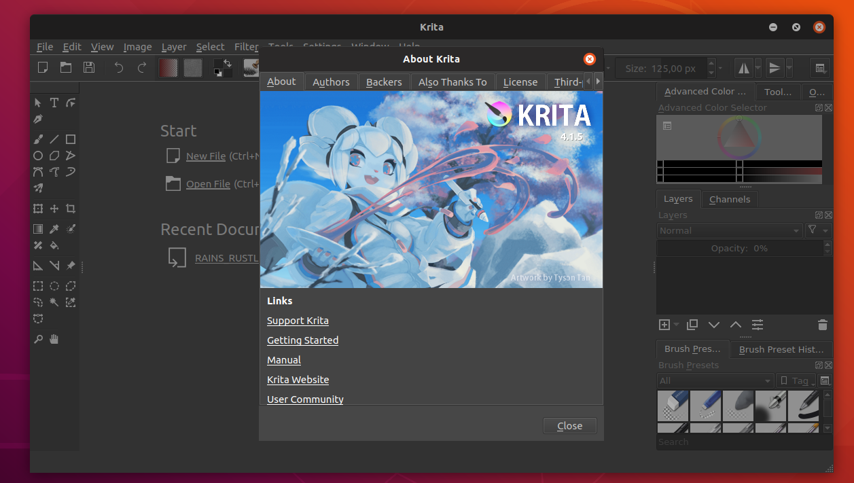The width and height of the screenshot is (854, 483).
Task: Open the workspace chooser dropdown
Action: (820, 68)
